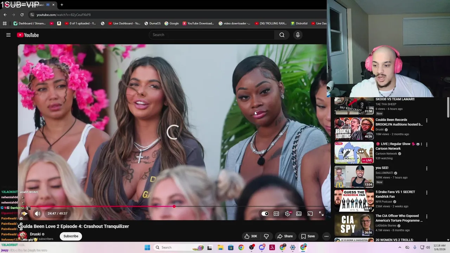Open you SEE! video thumbnail
The image size is (450, 253).
click(354, 177)
